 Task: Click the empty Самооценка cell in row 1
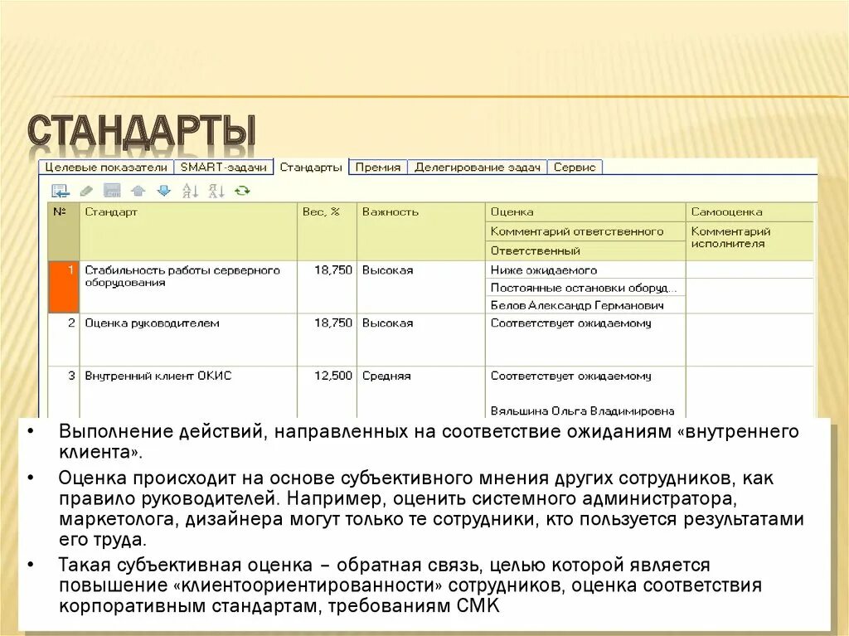[x=750, y=269]
